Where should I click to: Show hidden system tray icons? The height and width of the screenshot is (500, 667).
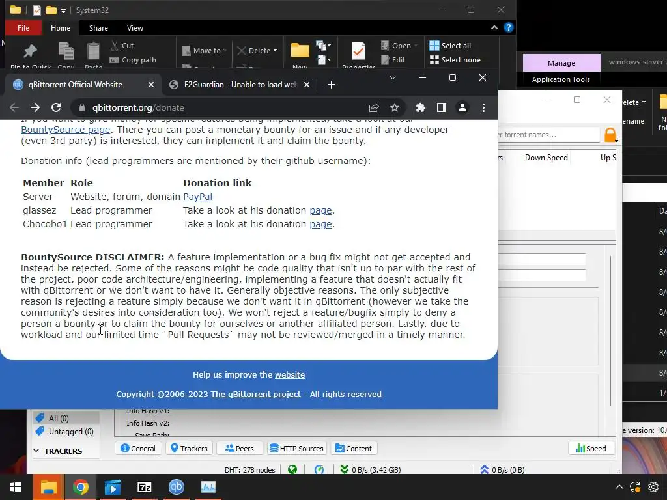click(x=619, y=487)
